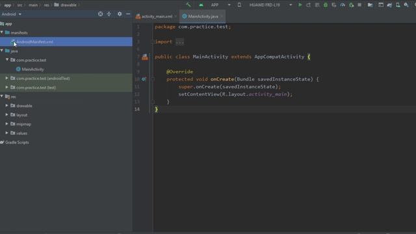Click the Attach Debugger to Process icon
Image resolution: width=416 pixels, height=234 pixels.
(351, 5)
